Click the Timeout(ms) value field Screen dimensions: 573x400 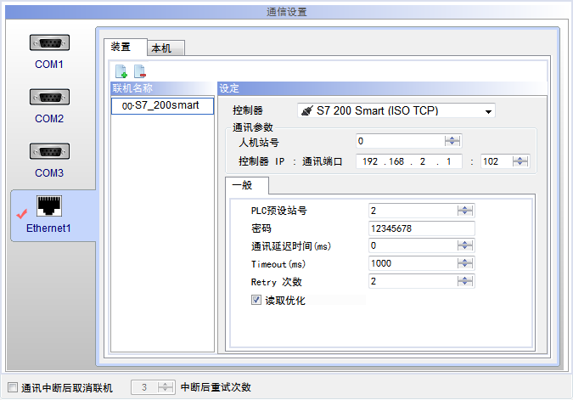pos(413,264)
